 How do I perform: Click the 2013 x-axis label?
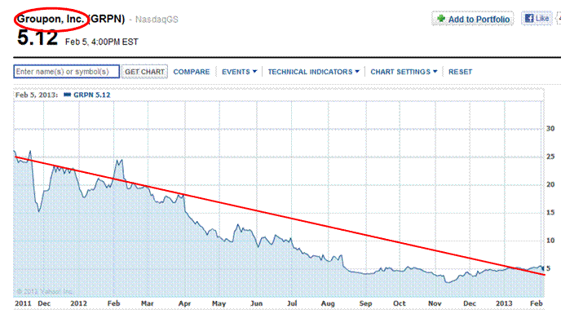pyautogui.click(x=504, y=303)
